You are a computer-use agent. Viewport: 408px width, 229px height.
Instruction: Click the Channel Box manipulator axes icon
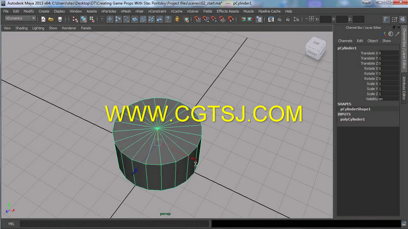[x=384, y=34]
